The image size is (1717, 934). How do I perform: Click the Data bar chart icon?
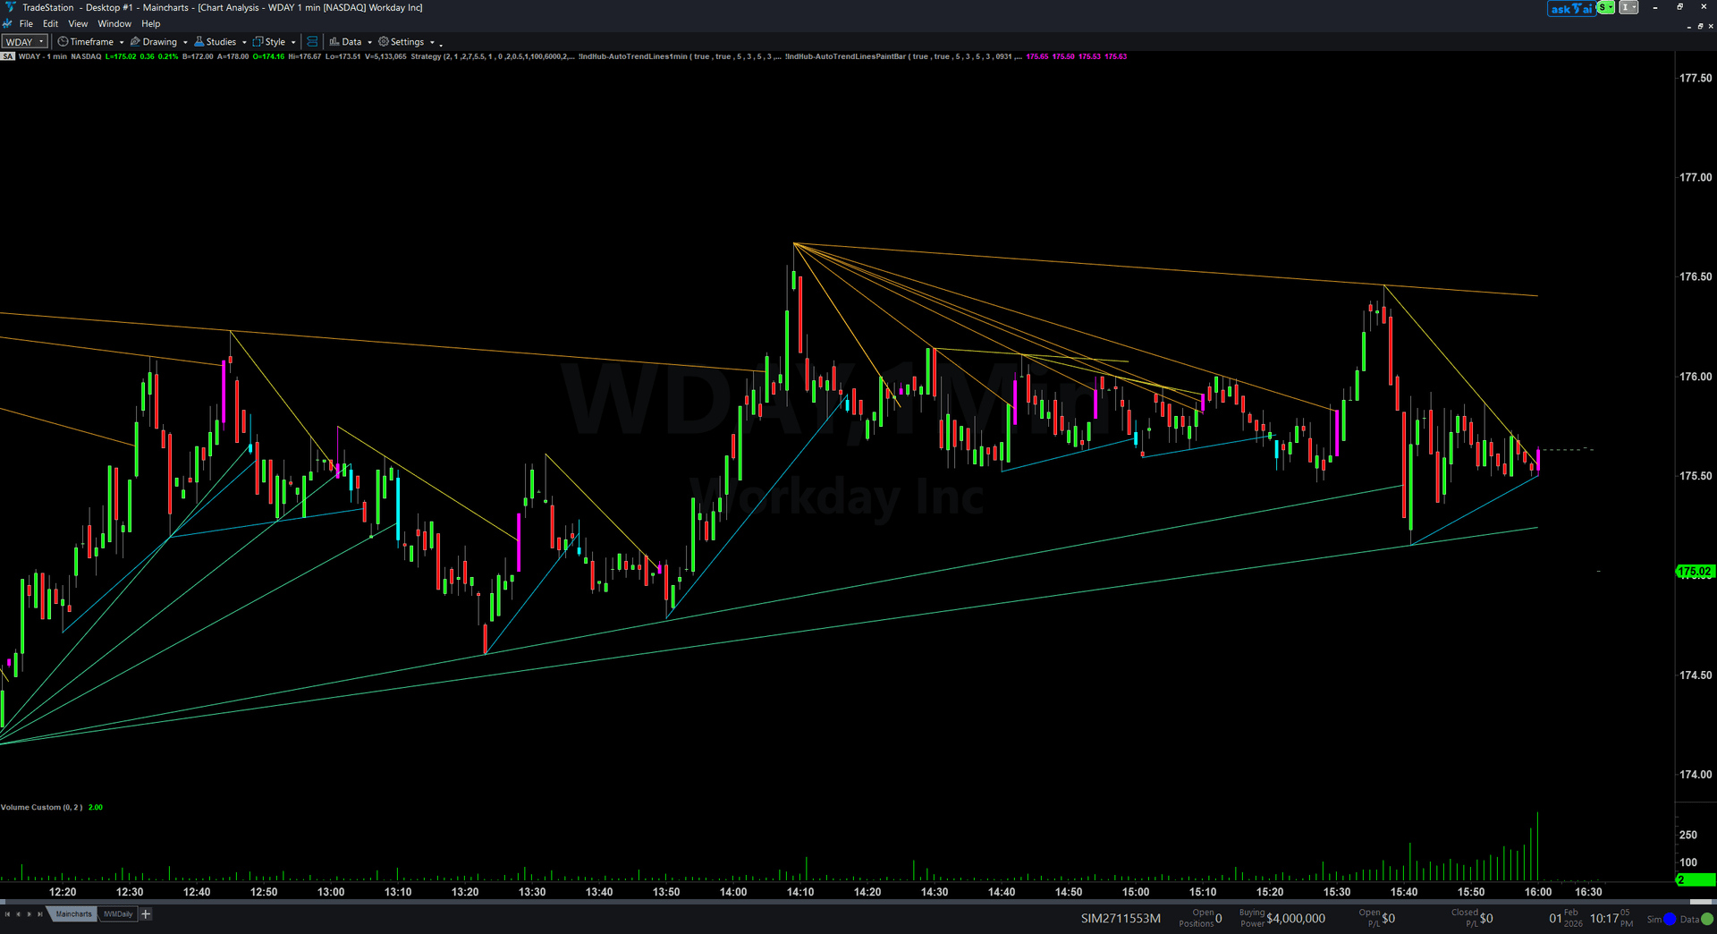pos(334,42)
